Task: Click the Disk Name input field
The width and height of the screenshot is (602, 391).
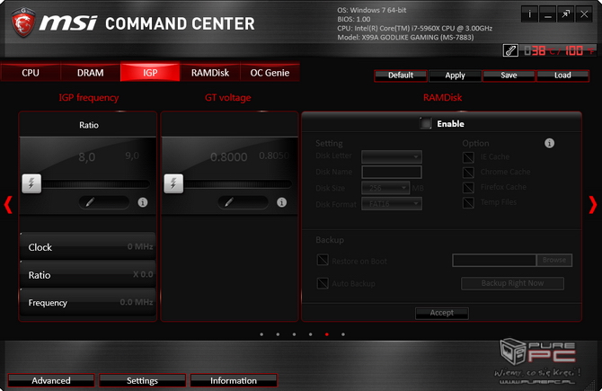Action: click(392, 172)
